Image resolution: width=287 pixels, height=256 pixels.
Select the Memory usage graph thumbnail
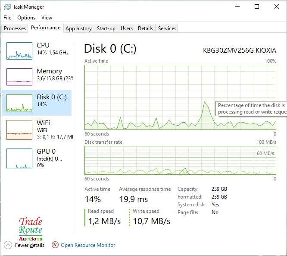tap(19, 77)
